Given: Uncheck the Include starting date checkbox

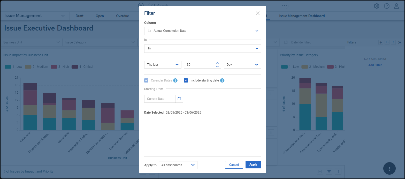Looking at the screenshot, I should pos(186,80).
